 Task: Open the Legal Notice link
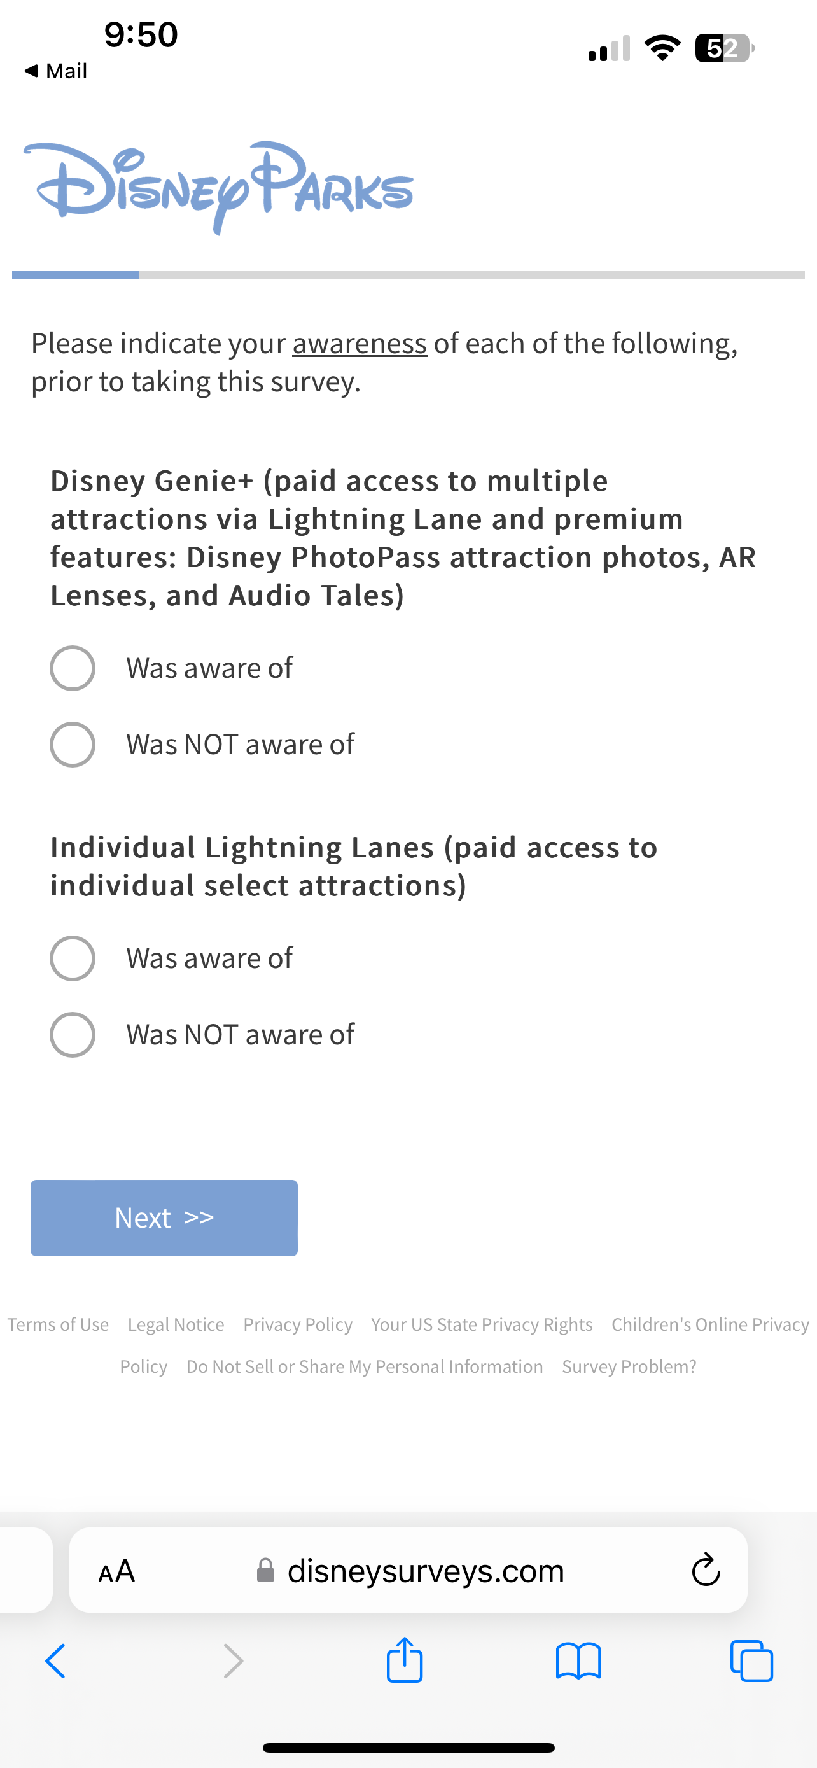click(176, 1324)
